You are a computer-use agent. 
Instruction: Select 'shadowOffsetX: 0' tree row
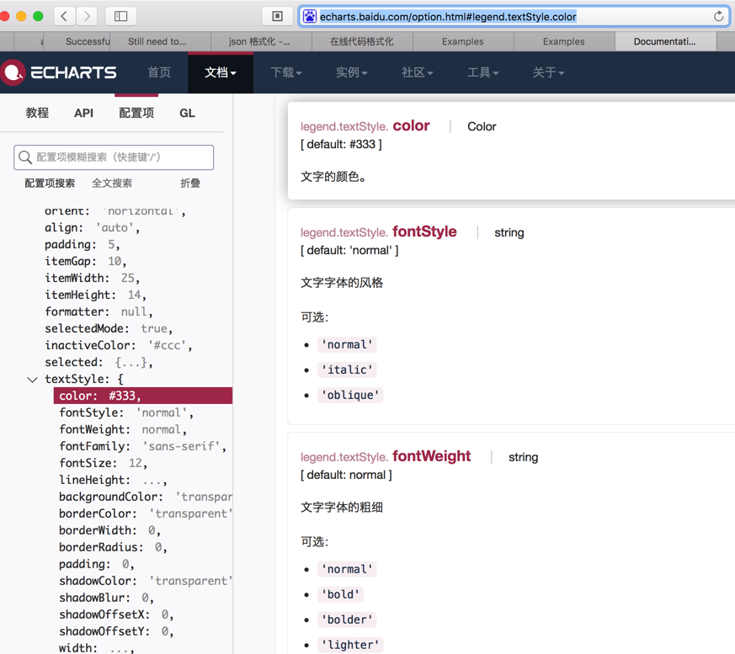pos(116,615)
